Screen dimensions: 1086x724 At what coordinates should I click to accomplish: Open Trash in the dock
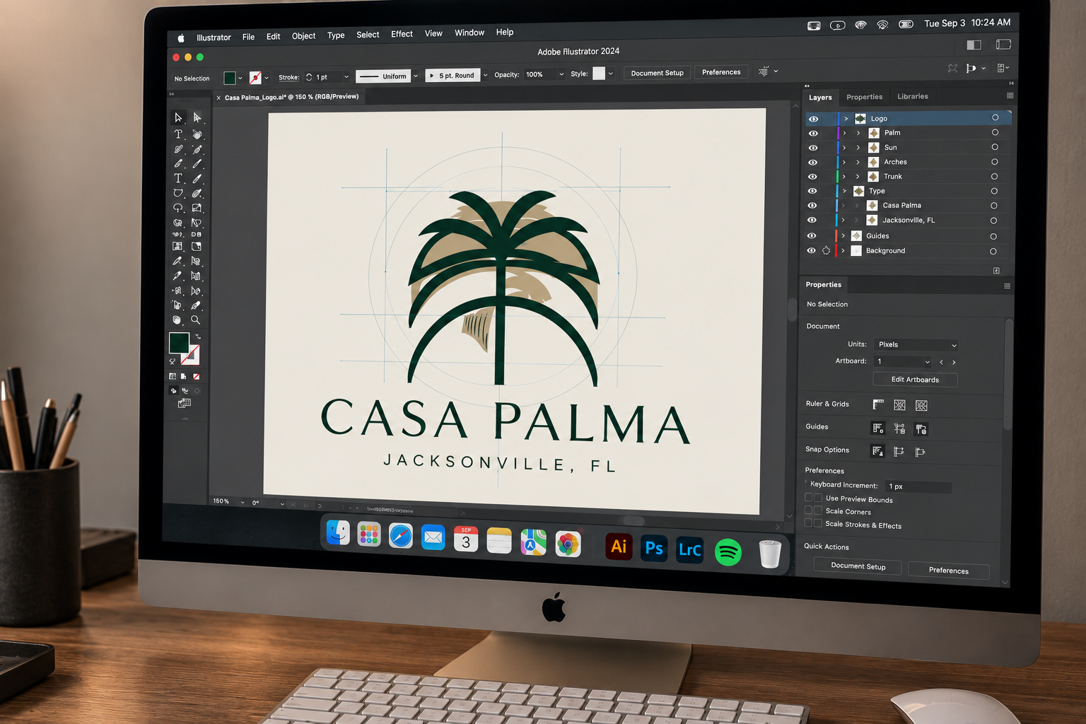point(770,554)
